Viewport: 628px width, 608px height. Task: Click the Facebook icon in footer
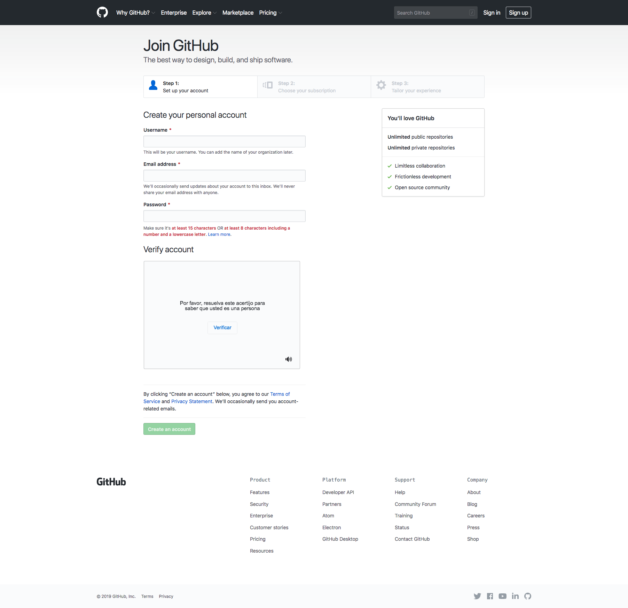[490, 596]
